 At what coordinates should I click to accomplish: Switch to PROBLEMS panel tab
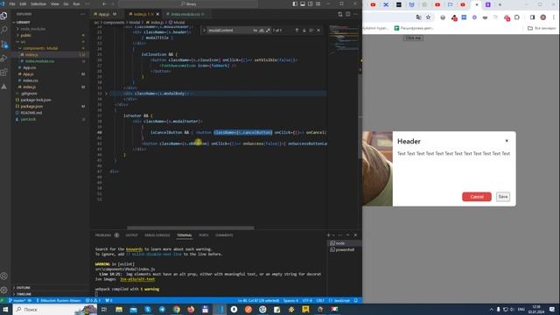[x=103, y=235]
